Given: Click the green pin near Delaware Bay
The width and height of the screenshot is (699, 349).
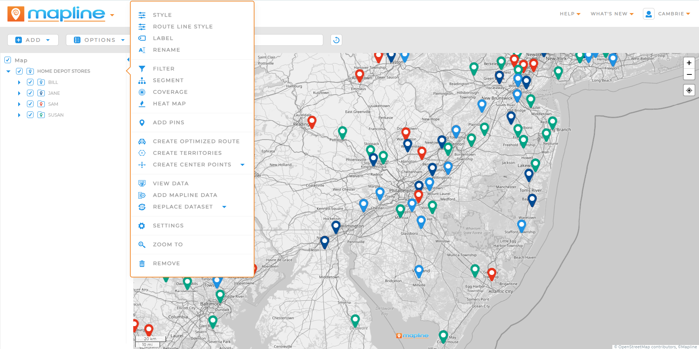Looking at the screenshot, I should (355, 321).
